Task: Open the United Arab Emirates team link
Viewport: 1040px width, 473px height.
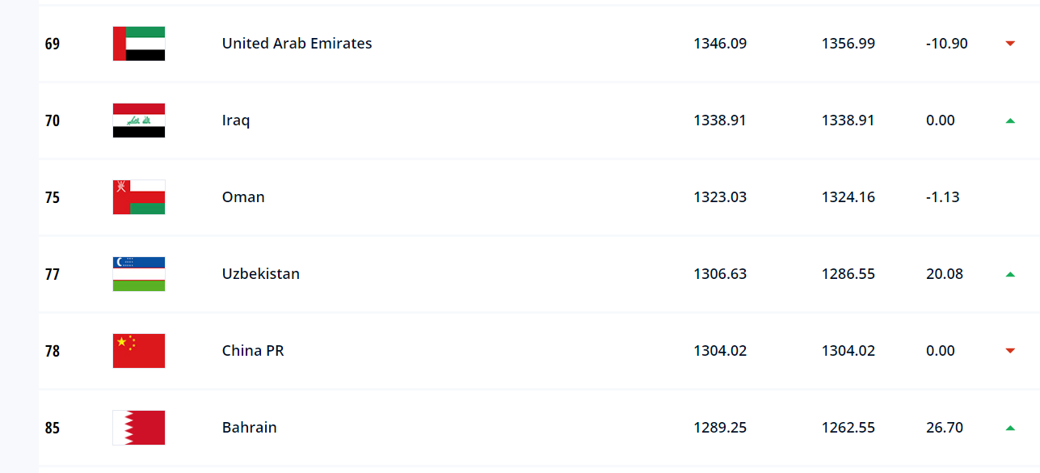Action: pos(297,44)
